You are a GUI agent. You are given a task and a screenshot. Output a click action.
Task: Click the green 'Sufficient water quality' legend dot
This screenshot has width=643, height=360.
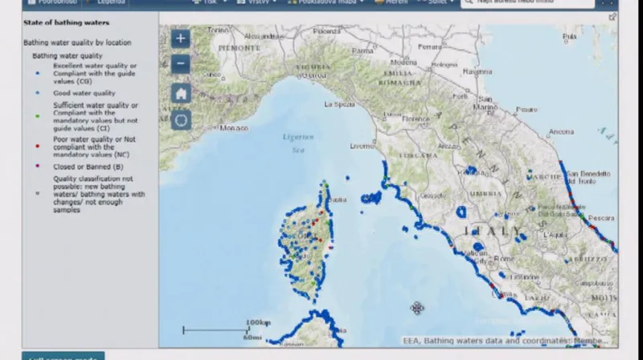(37, 116)
